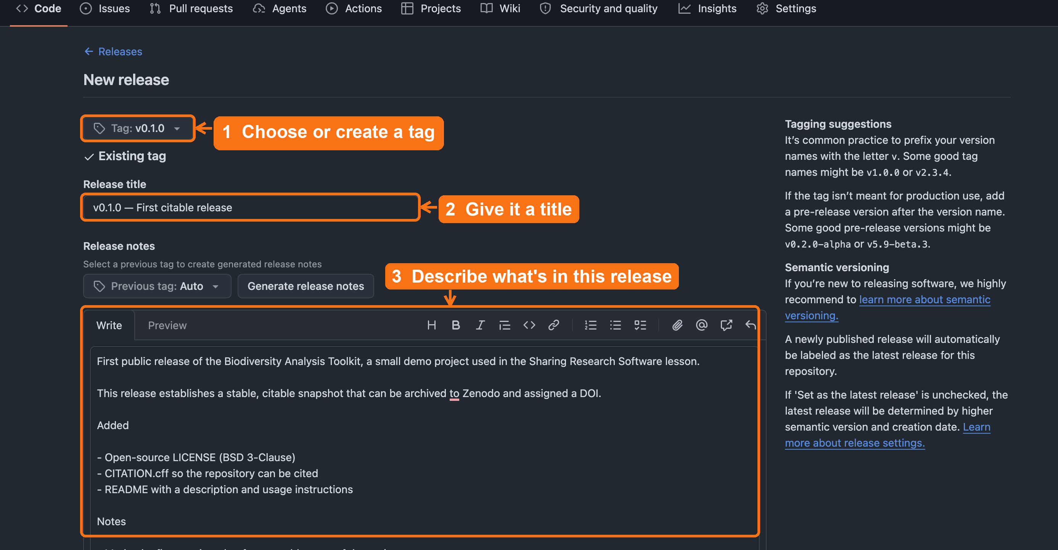Open the Wiki tab
Image resolution: width=1058 pixels, height=550 pixels.
pos(500,9)
